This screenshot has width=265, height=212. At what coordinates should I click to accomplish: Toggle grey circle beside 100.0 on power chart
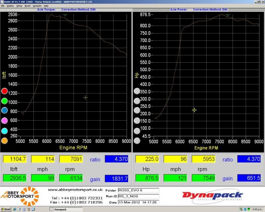click(137, 131)
